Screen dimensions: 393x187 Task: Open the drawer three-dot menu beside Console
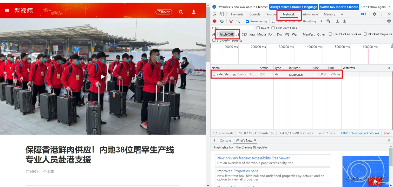pos(215,140)
